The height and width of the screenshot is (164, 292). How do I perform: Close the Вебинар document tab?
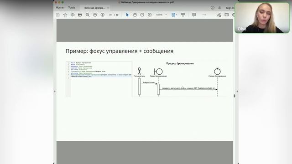tap(108, 8)
